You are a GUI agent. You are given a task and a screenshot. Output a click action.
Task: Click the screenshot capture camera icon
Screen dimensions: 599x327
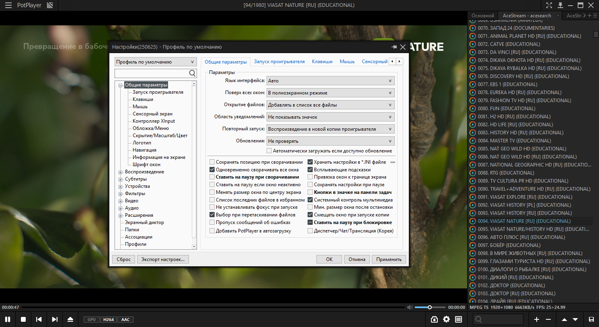434,319
